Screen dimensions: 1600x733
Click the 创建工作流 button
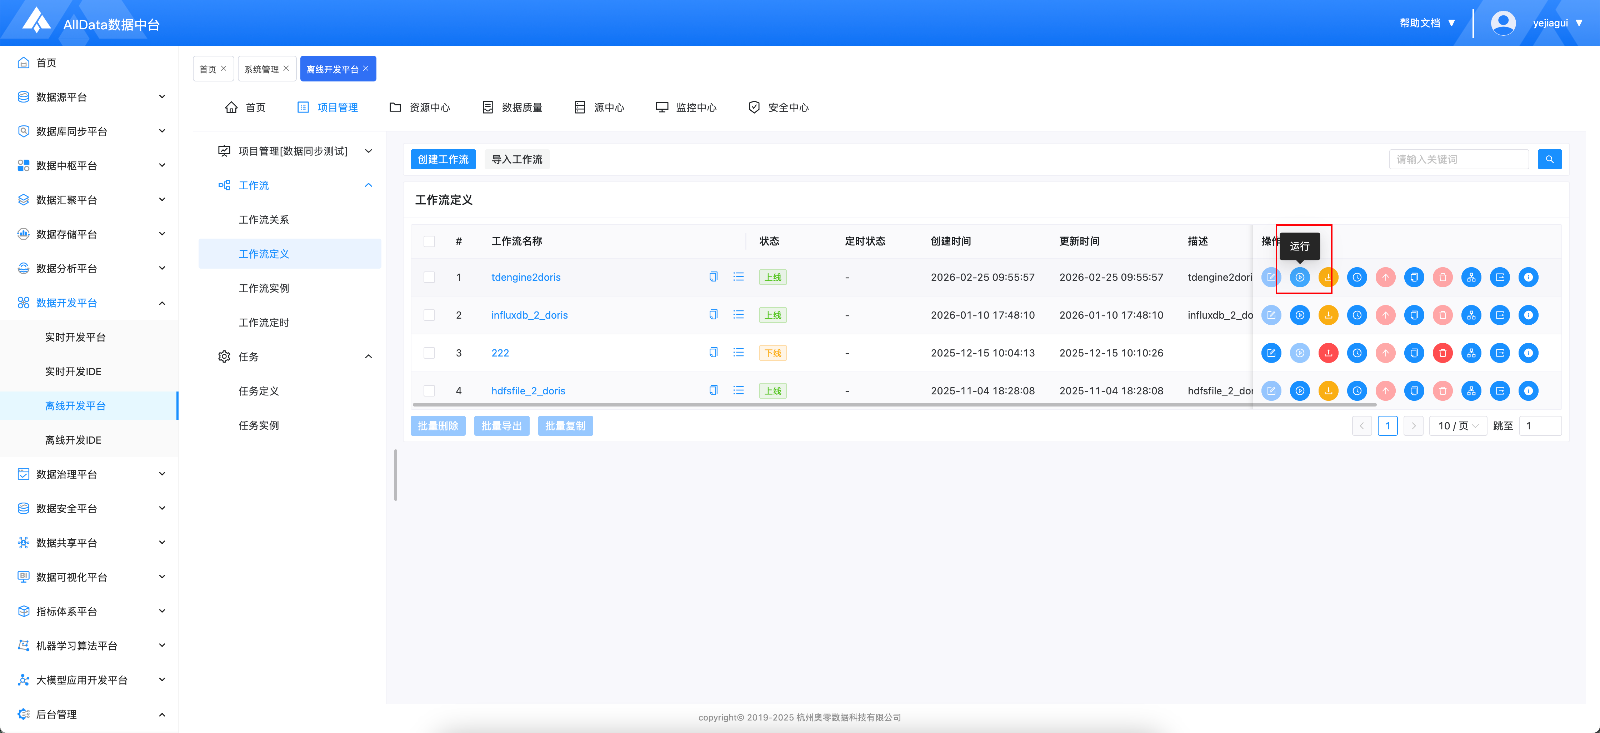[443, 159]
